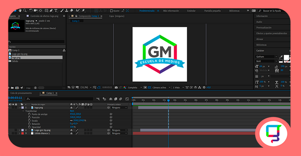This screenshot has height=156, width=301.
Task: Expand the Sólido Blanco 1 layer
Action: [20, 133]
